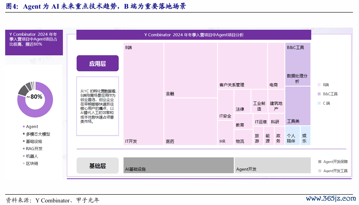
Task: Click the 个人陪伴 treemap cell
Action: click(293, 136)
